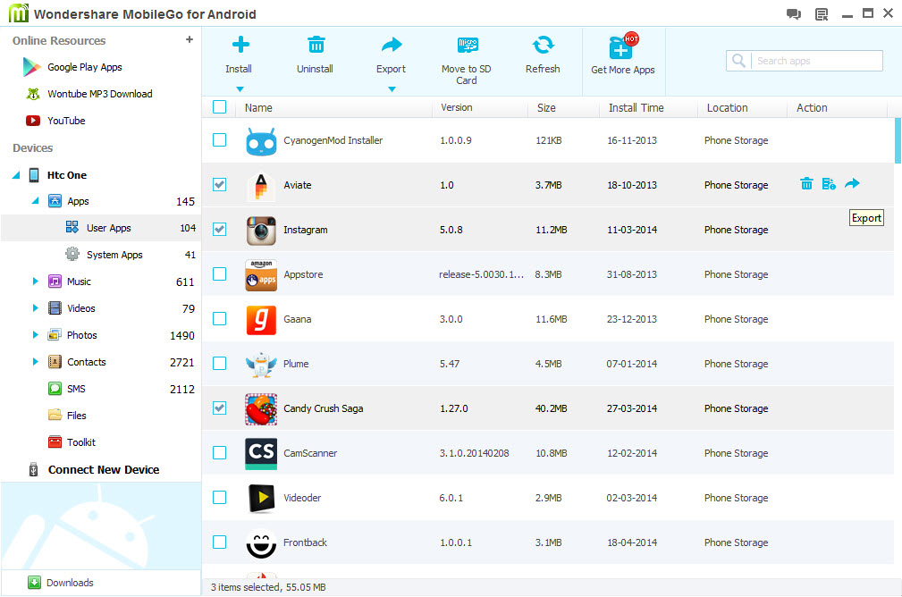The image size is (902, 597).
Task: Select User Apps in sidebar
Action: tap(101, 228)
